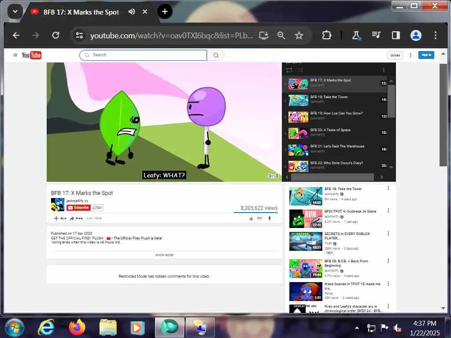Save the video to a playlist
Image resolution: width=451 pixels, height=338 pixels.
click(x=60, y=218)
